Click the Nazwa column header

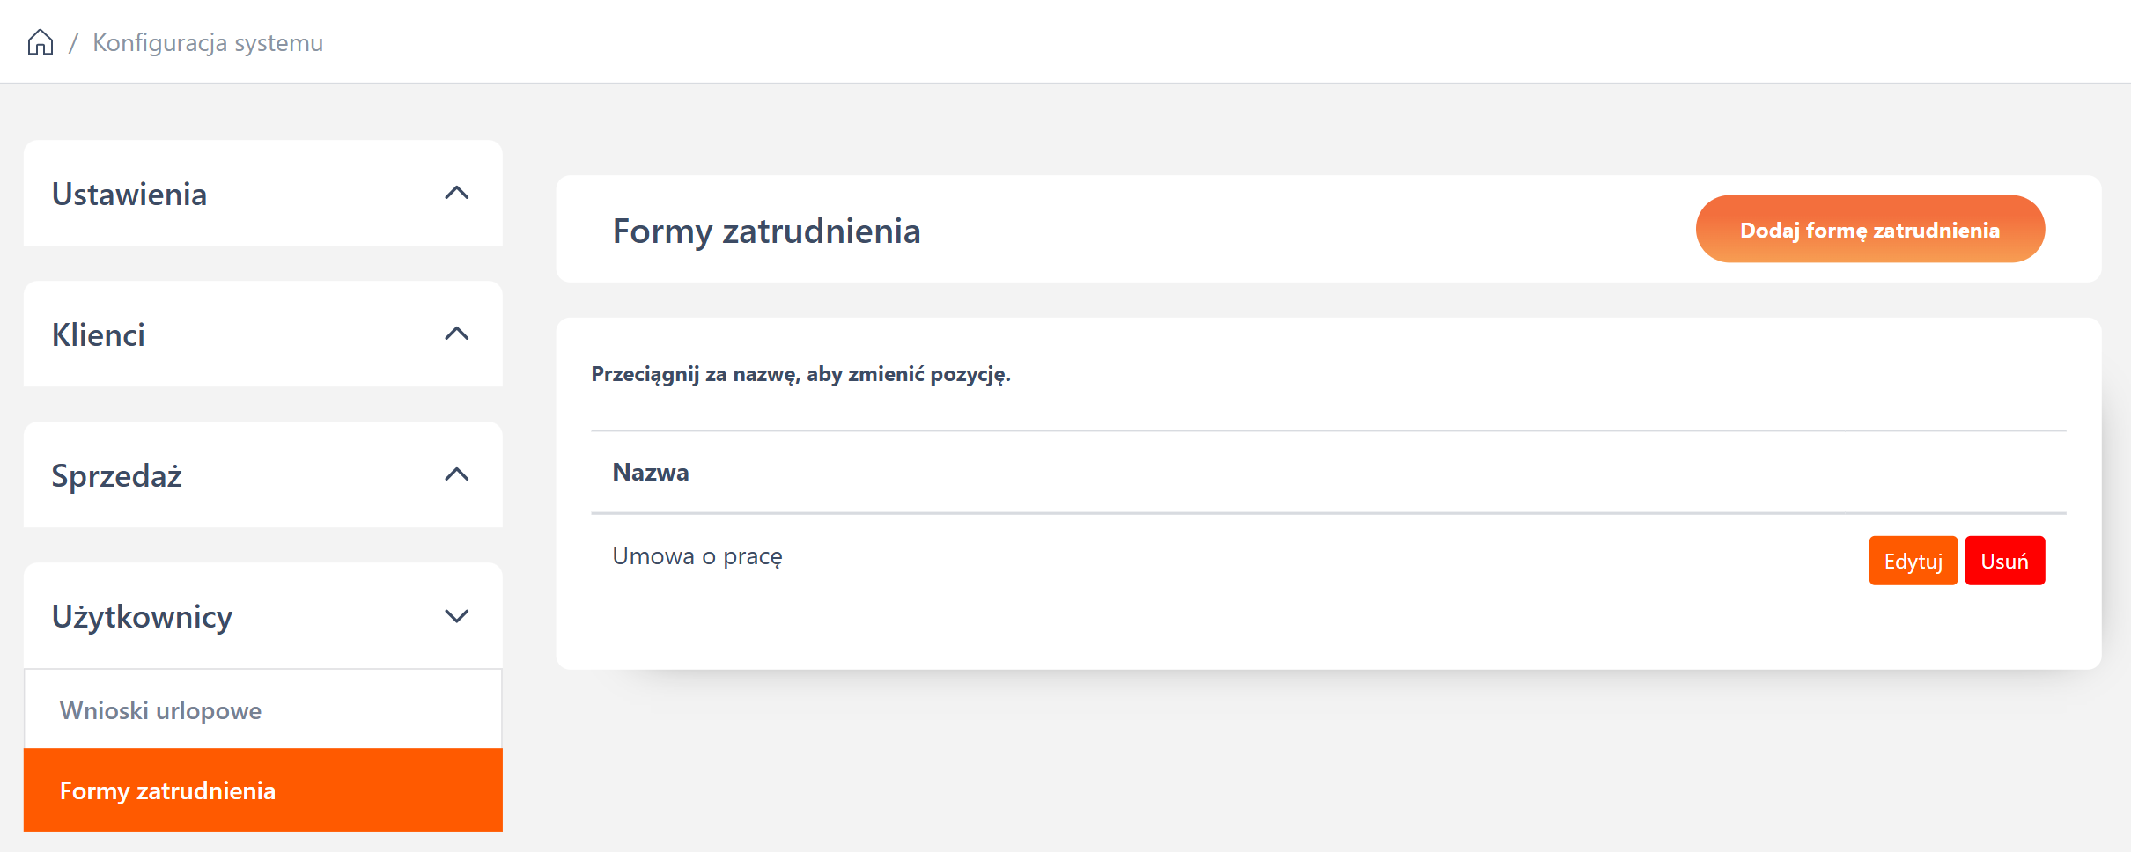651,473
